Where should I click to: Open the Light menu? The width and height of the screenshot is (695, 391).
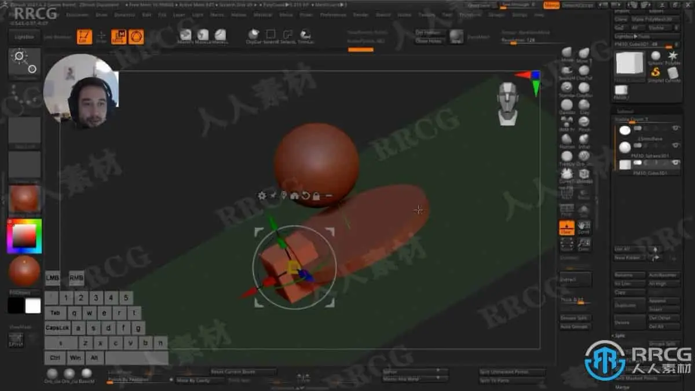click(x=197, y=14)
